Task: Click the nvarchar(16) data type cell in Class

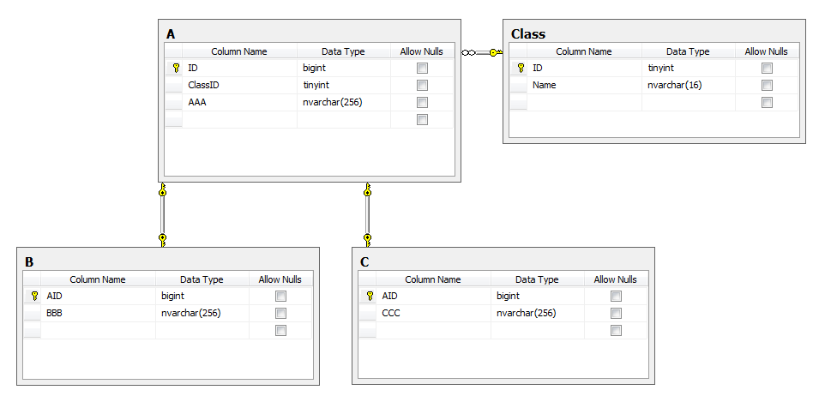Action: 688,85
